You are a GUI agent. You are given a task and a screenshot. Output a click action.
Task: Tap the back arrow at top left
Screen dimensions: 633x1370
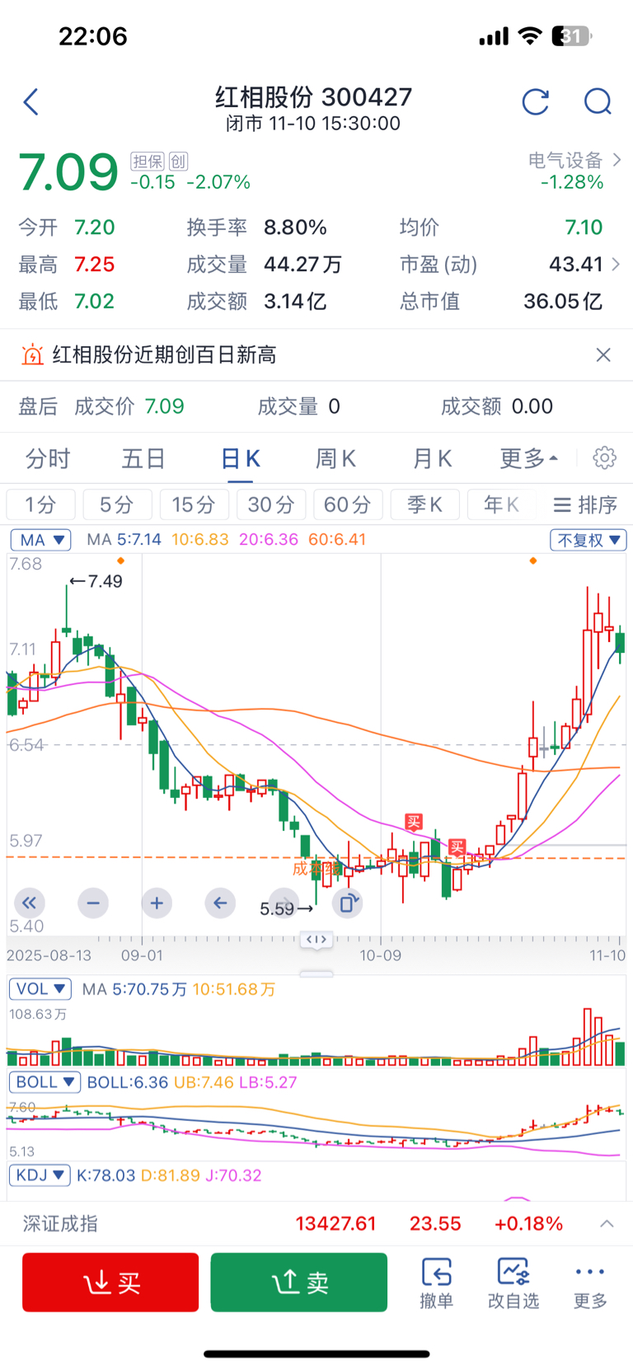pyautogui.click(x=31, y=102)
